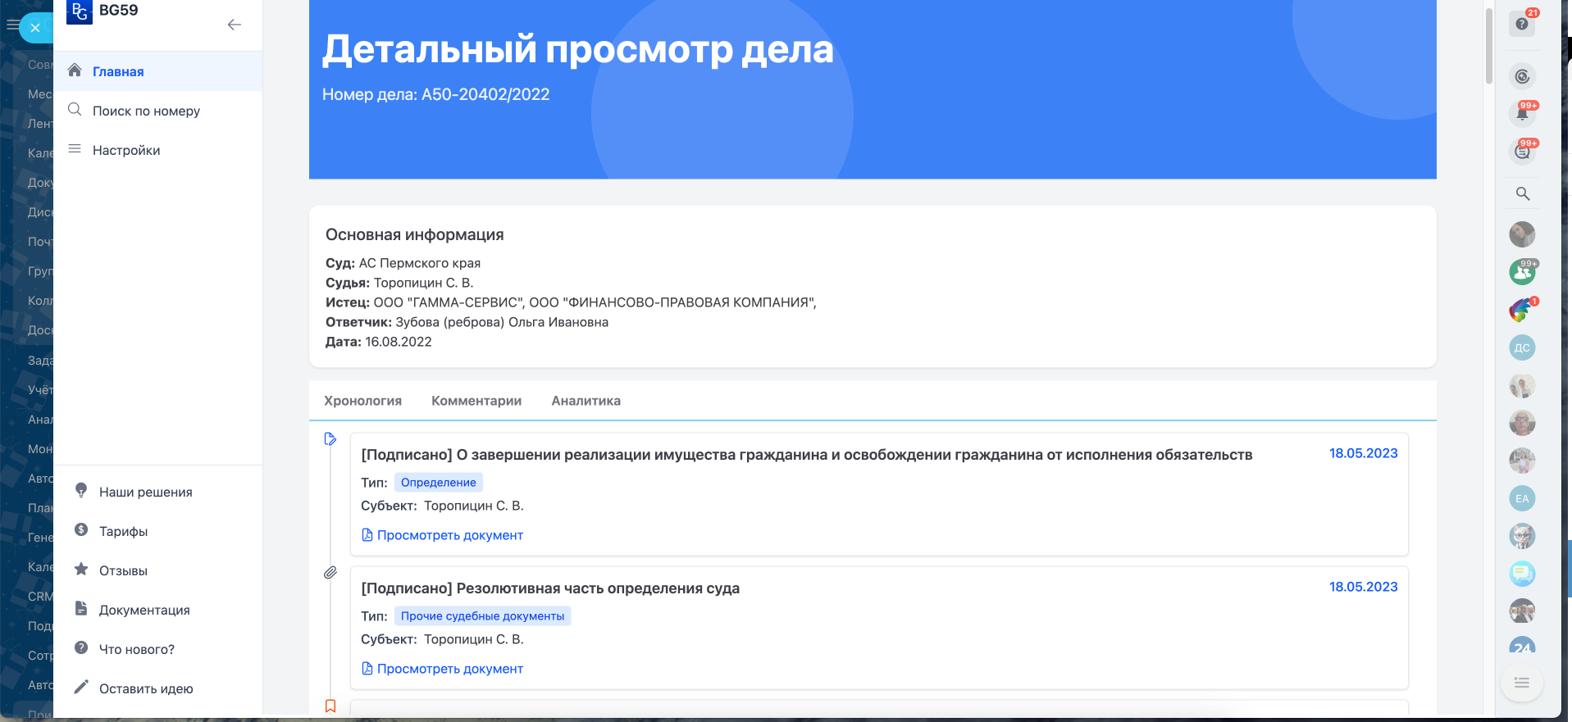Switch to the Хронология tab

coord(362,401)
